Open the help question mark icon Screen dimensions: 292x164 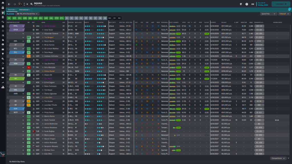click(x=247, y=4)
